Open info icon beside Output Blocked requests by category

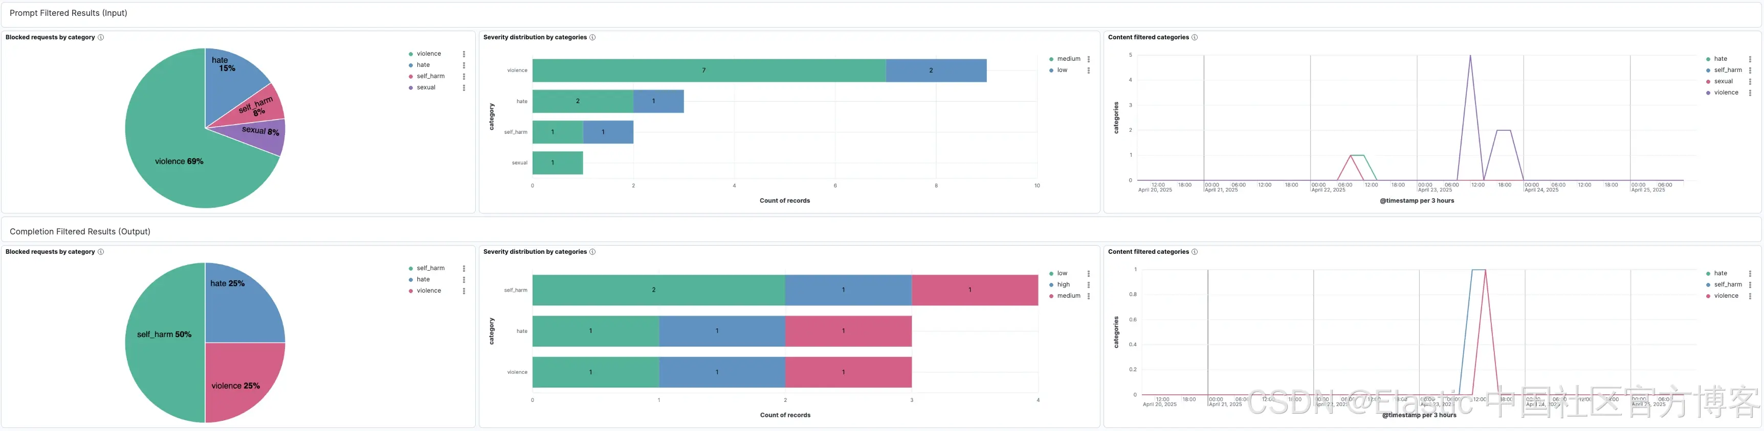click(x=101, y=252)
